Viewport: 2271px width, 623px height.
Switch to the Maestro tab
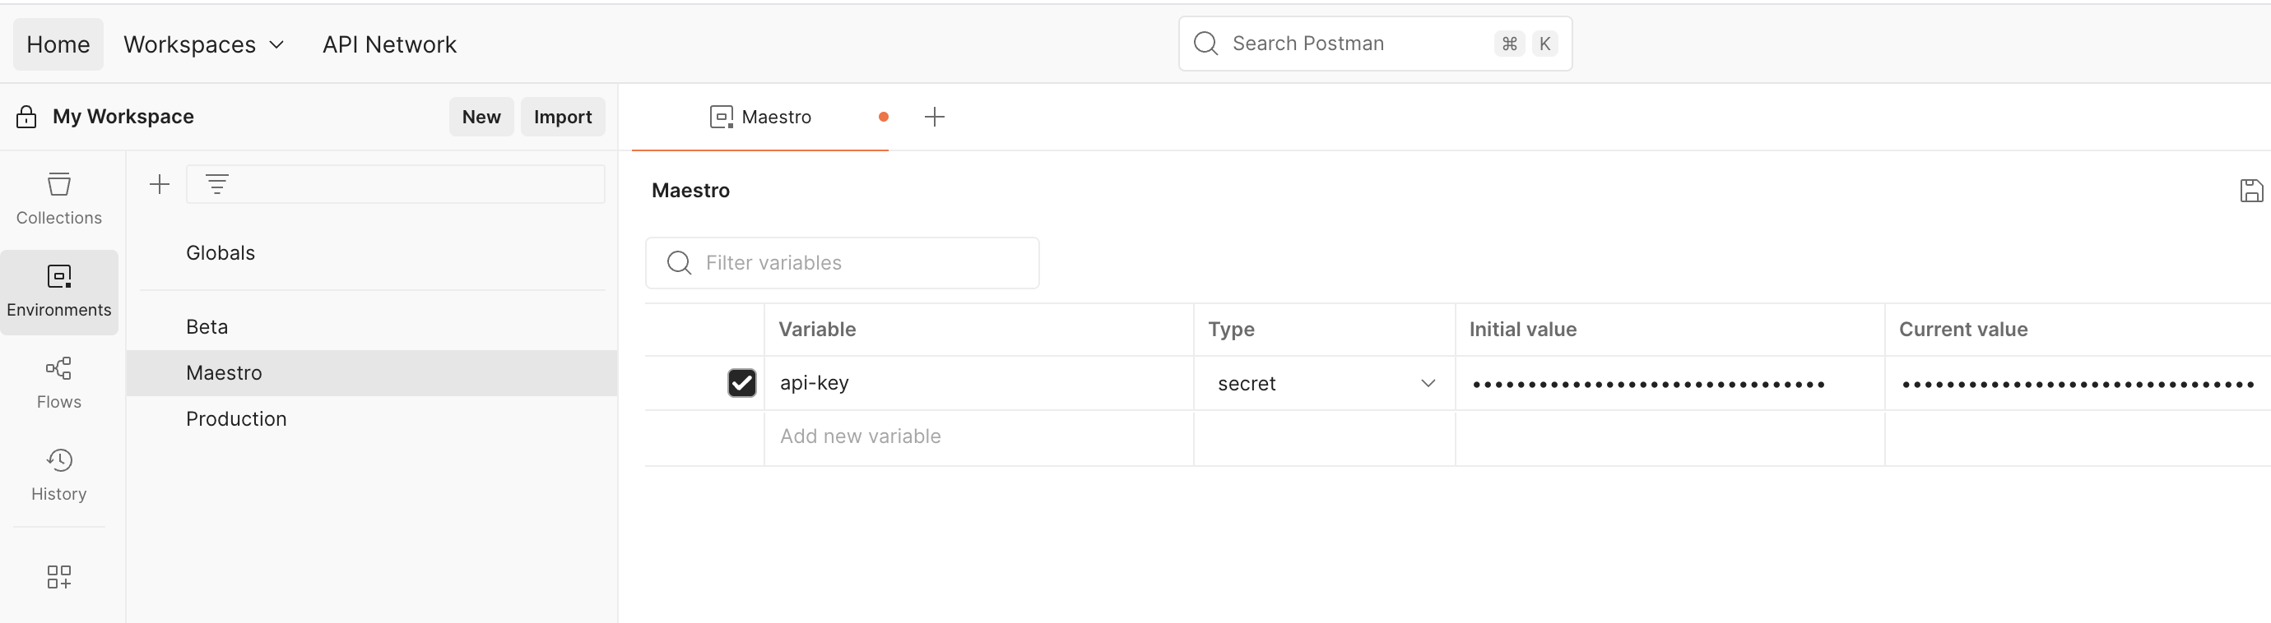(x=761, y=117)
